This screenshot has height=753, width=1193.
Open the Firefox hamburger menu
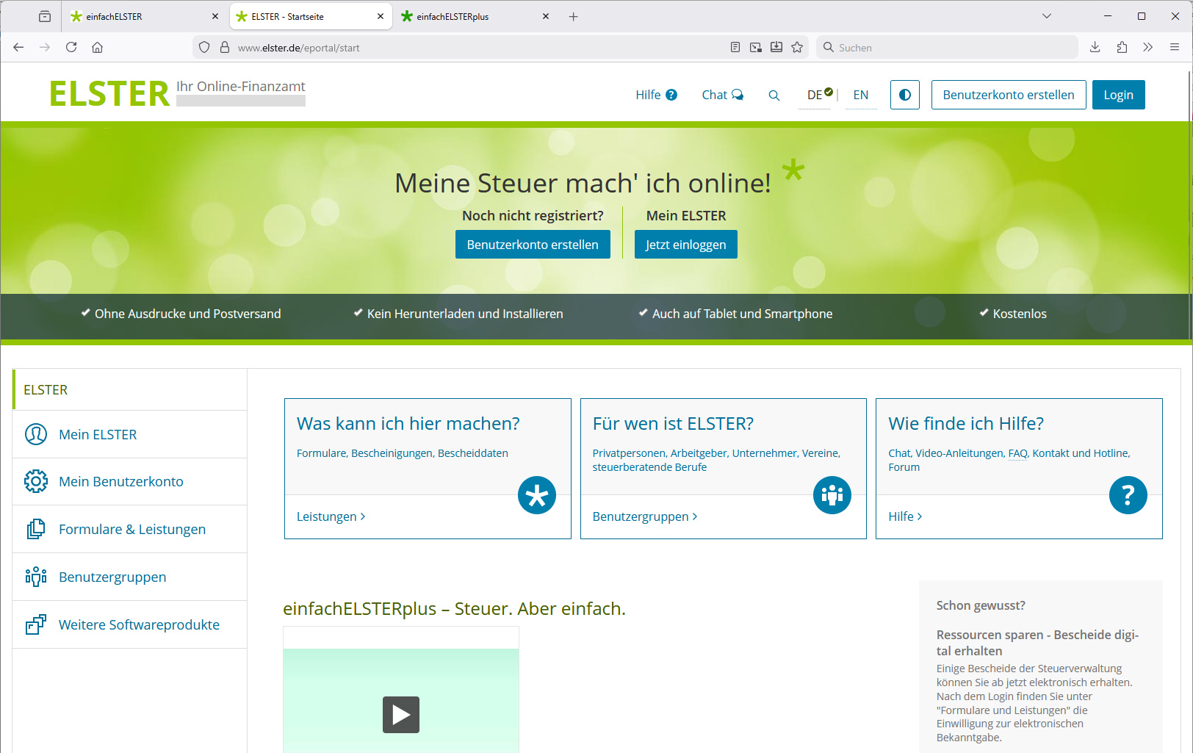pos(1173,47)
